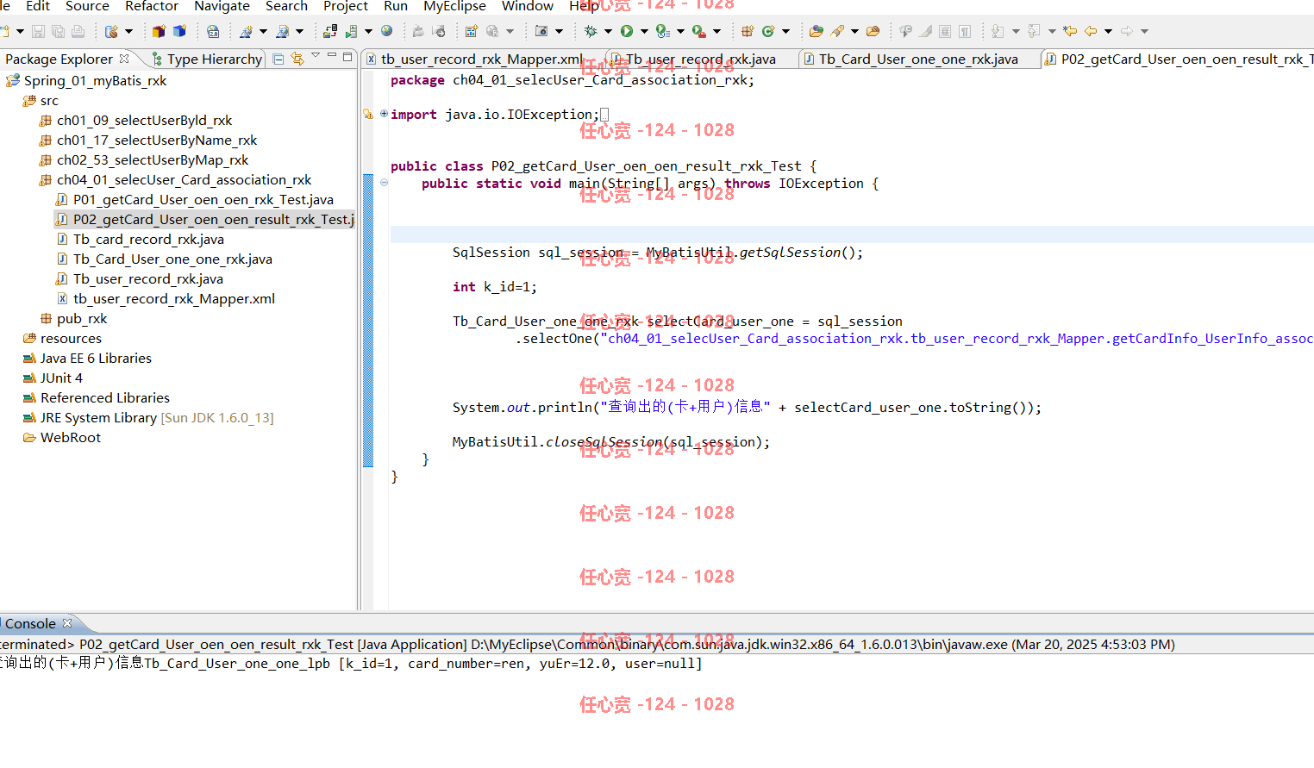The image size is (1314, 768).
Task: Collapse the main method fold marker
Action: 384,183
